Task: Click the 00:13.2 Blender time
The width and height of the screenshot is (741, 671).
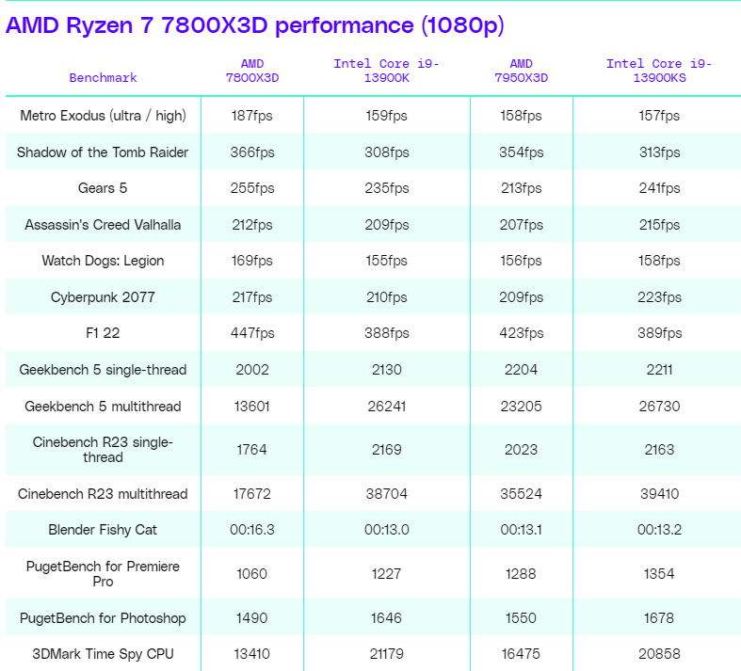Action: click(659, 530)
